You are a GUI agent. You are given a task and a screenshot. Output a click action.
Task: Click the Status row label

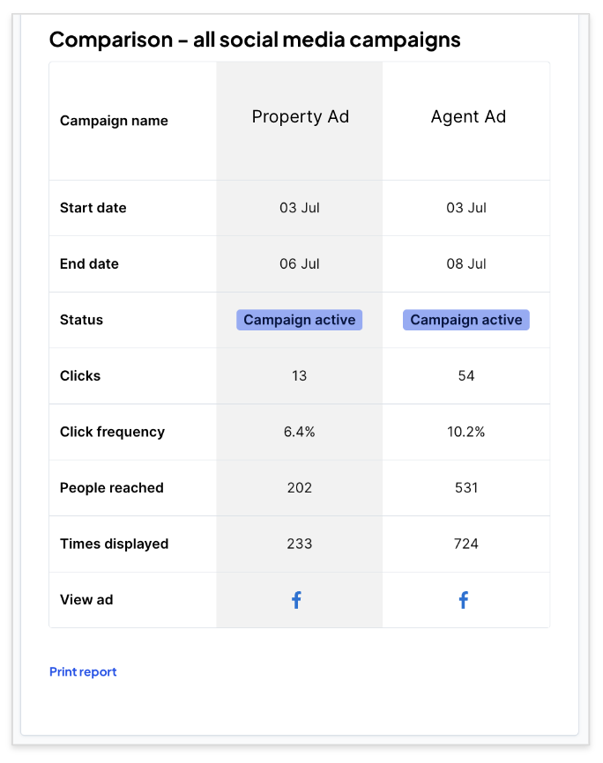click(81, 320)
